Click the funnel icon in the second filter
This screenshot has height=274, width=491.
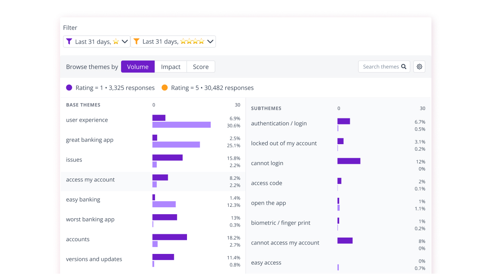point(137,41)
